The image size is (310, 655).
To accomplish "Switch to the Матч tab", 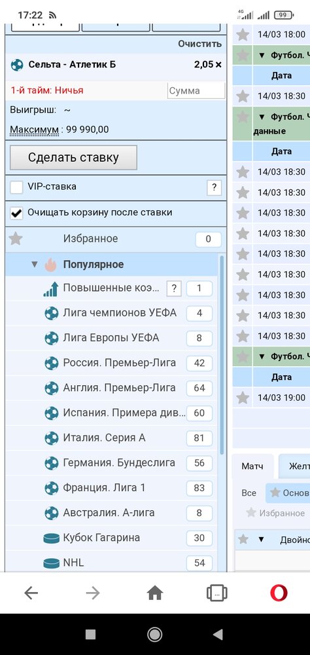I will coord(252,466).
